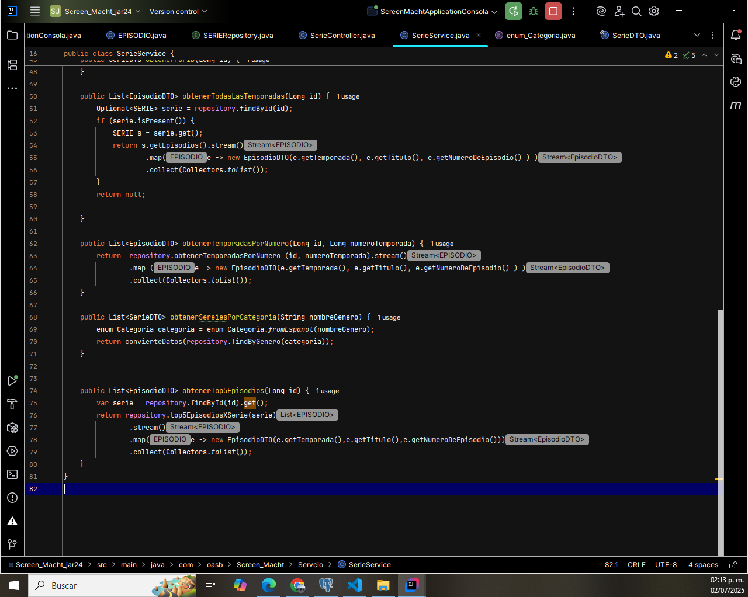748x597 pixels.
Task: Show usages of obtenerTemporadasPorNumero
Action: tap(442, 244)
